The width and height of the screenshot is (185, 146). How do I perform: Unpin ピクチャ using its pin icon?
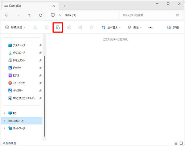coord(40,68)
